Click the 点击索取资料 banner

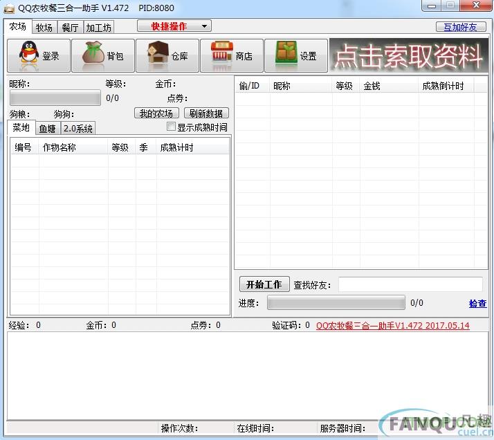[x=409, y=56]
